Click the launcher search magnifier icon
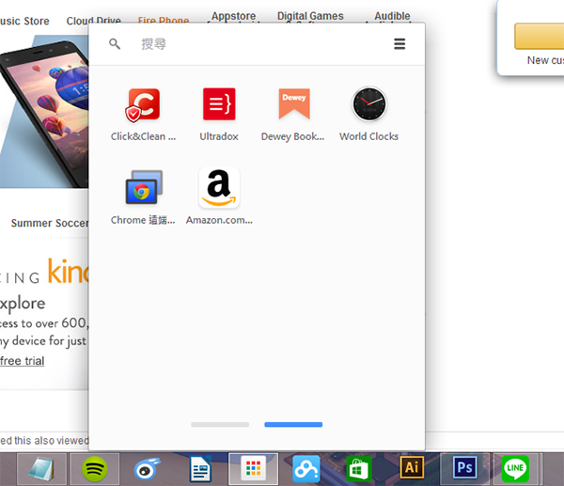564x486 pixels. tap(115, 44)
